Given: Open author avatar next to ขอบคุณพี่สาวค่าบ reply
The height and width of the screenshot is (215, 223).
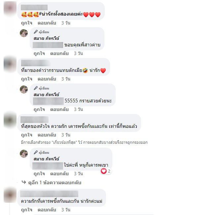Looking at the screenshot, I should pos(24,33).
